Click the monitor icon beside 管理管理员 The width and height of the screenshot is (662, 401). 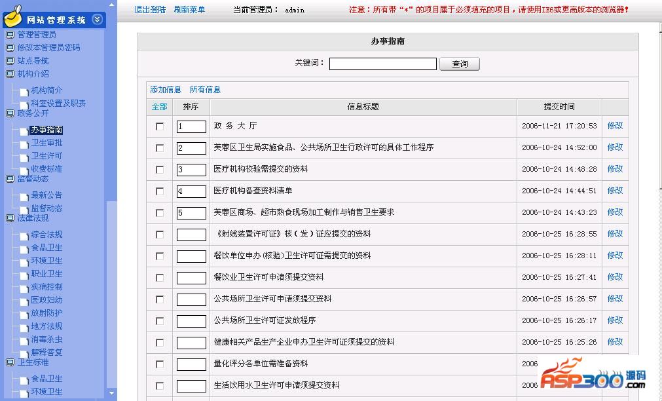10,35
